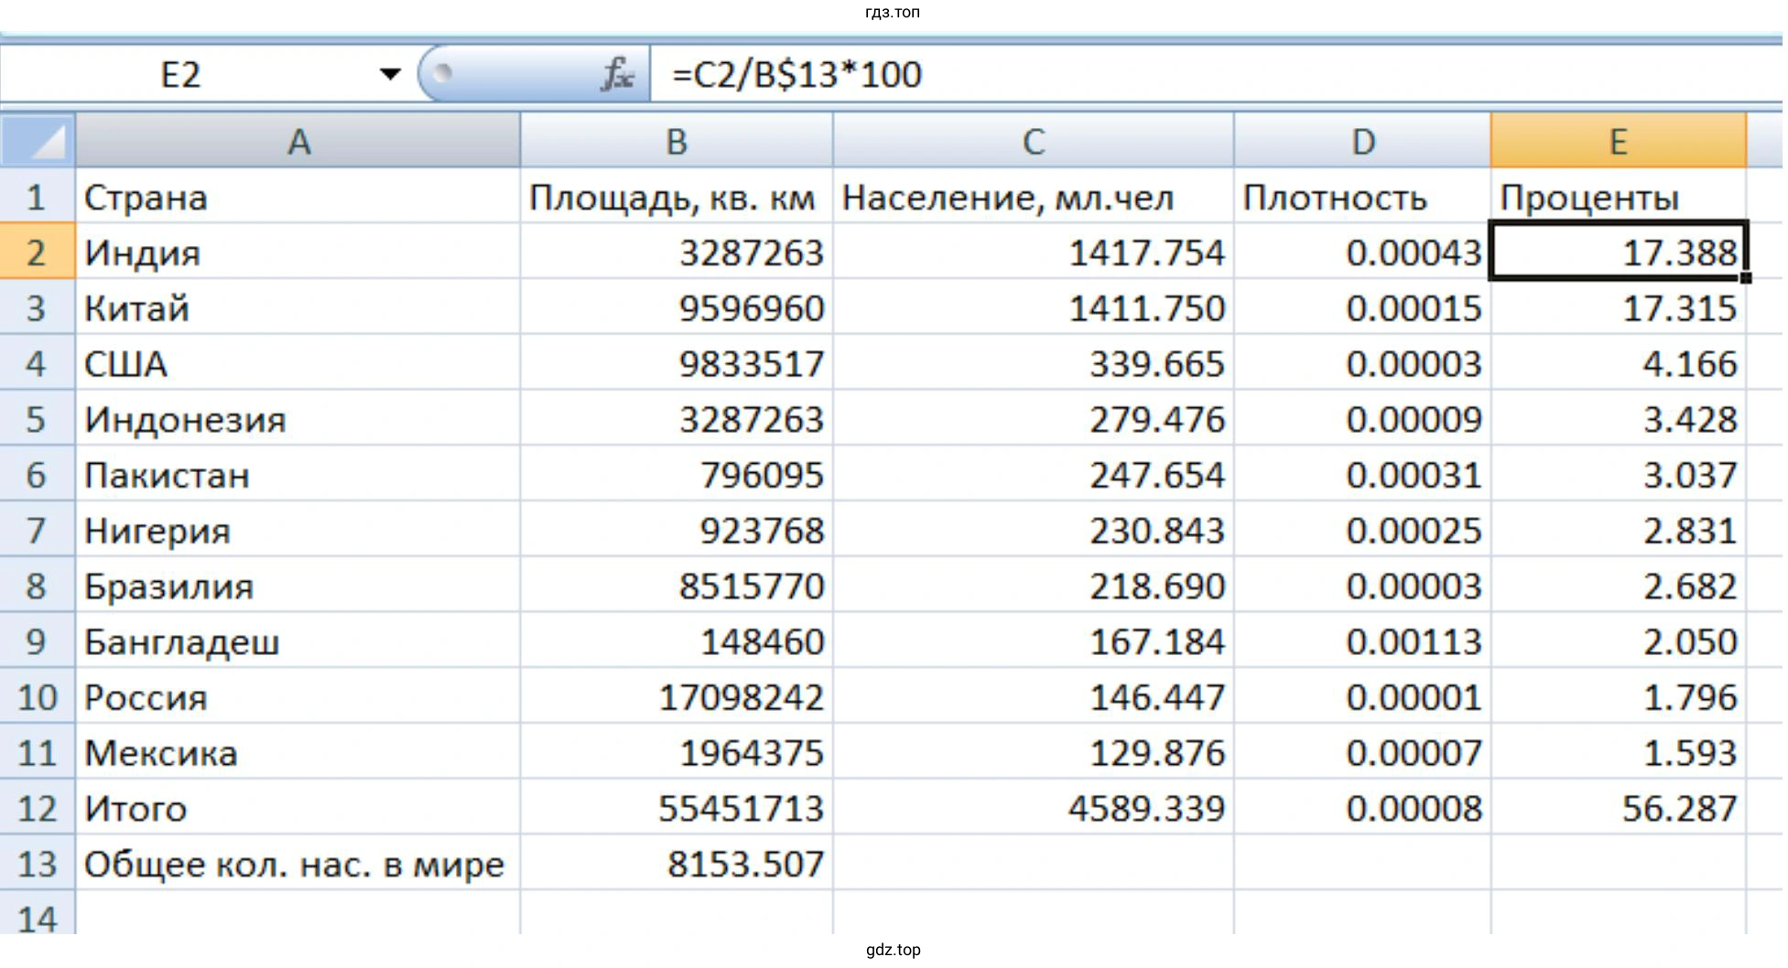This screenshot has width=1788, height=968.
Task: Click the Name Box showing E2
Action: point(180,74)
